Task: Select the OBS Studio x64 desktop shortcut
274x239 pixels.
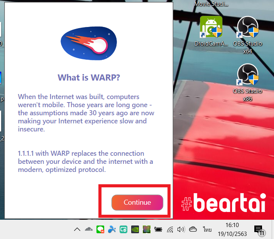Action: pos(247,35)
